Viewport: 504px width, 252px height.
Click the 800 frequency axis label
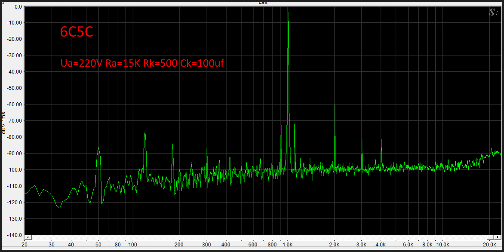tap(273, 244)
